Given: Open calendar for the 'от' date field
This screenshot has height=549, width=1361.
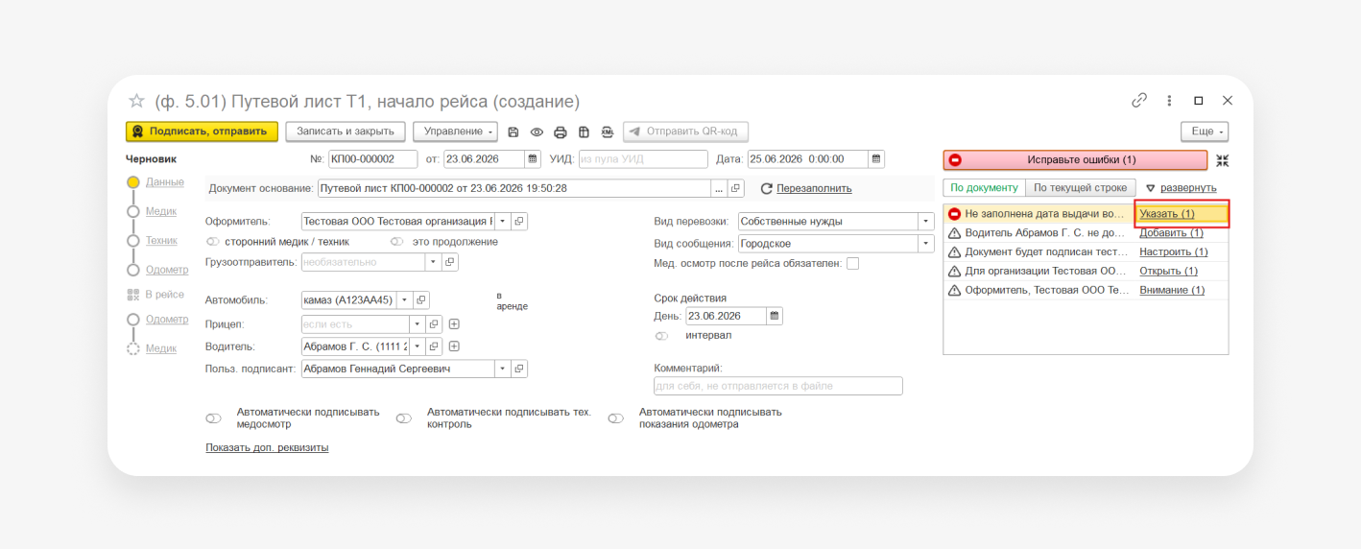Looking at the screenshot, I should pyautogui.click(x=533, y=159).
